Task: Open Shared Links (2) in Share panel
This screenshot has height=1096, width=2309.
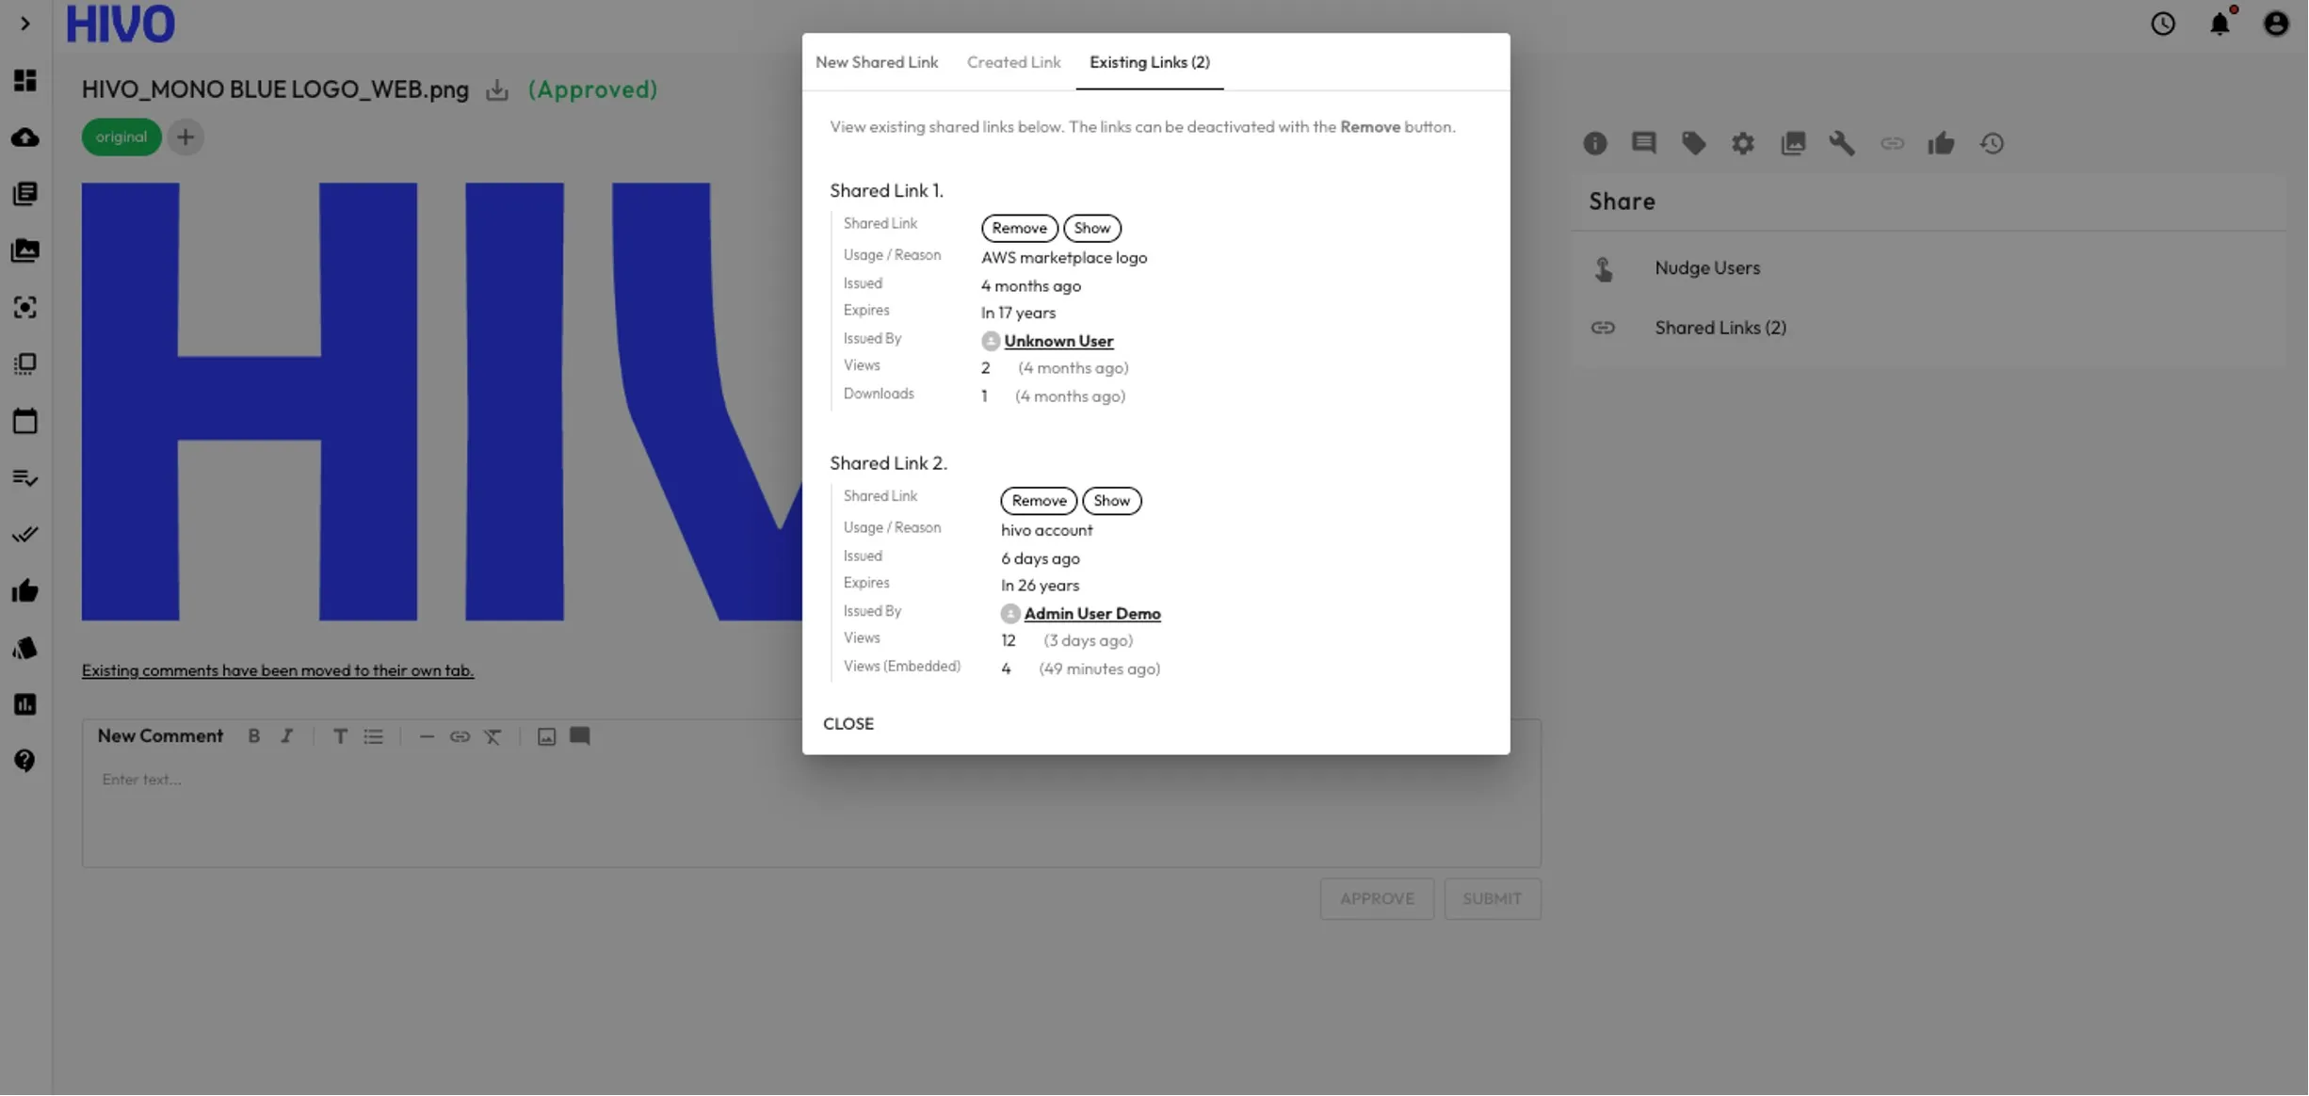Action: [1928, 328]
